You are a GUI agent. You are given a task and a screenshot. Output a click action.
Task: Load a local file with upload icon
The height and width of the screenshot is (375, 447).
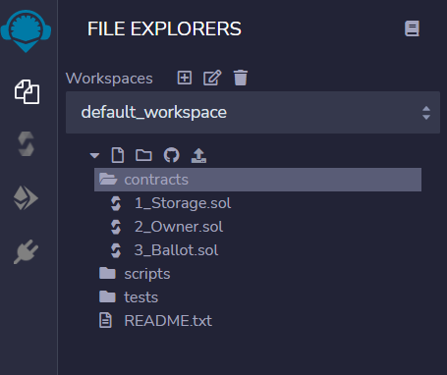tap(198, 155)
